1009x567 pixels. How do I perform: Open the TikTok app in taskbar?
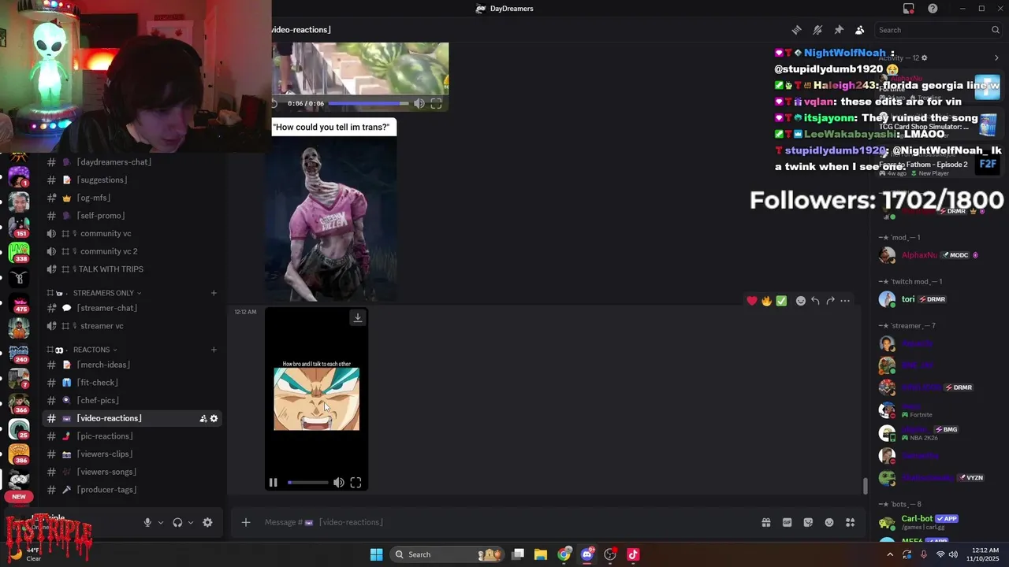[633, 554]
